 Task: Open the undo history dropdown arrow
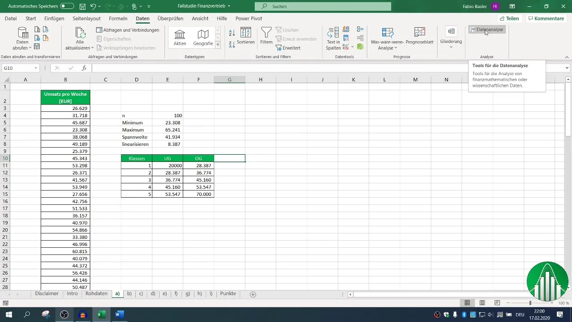[x=99, y=7]
